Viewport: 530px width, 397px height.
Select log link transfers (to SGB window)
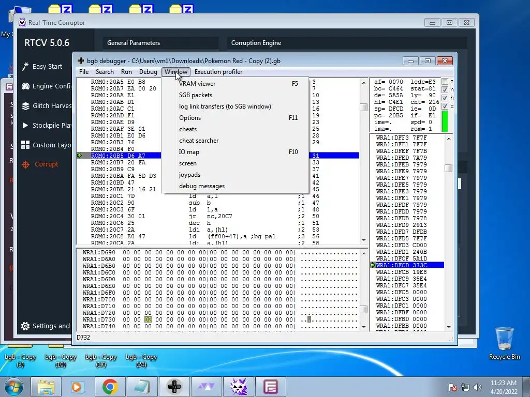click(235, 106)
